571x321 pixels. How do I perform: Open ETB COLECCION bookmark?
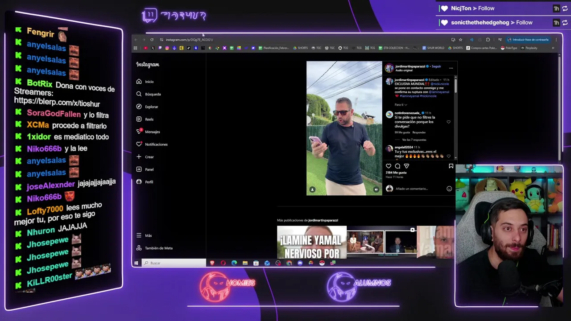(394, 48)
